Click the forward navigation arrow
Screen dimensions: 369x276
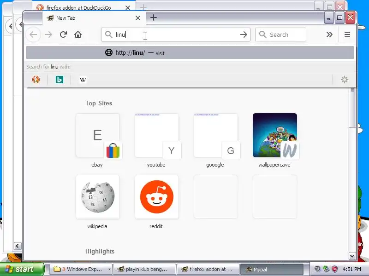(x=48, y=35)
